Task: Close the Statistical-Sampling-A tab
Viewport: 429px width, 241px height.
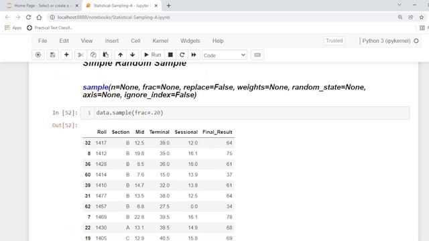Action: [x=156, y=5]
